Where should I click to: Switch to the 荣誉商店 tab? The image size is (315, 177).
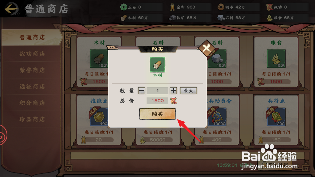(32, 70)
